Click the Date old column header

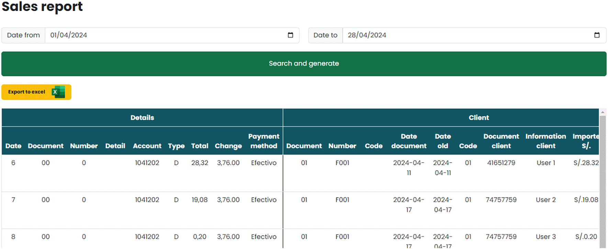[443, 141]
